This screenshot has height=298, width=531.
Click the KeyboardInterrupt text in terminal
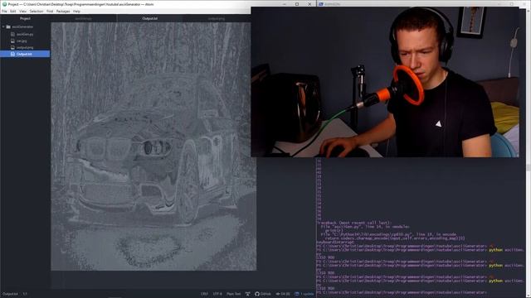pos(334,243)
